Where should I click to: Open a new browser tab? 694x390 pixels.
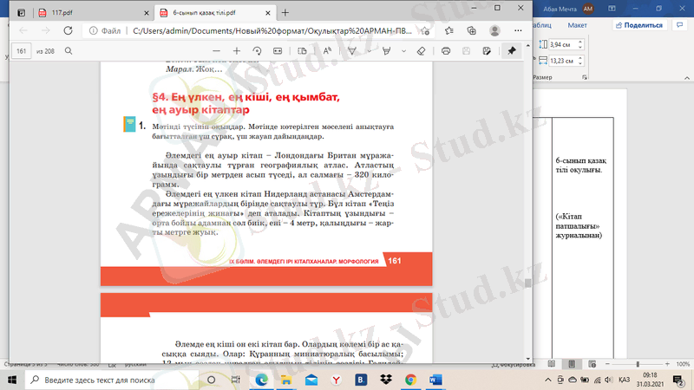click(x=285, y=12)
